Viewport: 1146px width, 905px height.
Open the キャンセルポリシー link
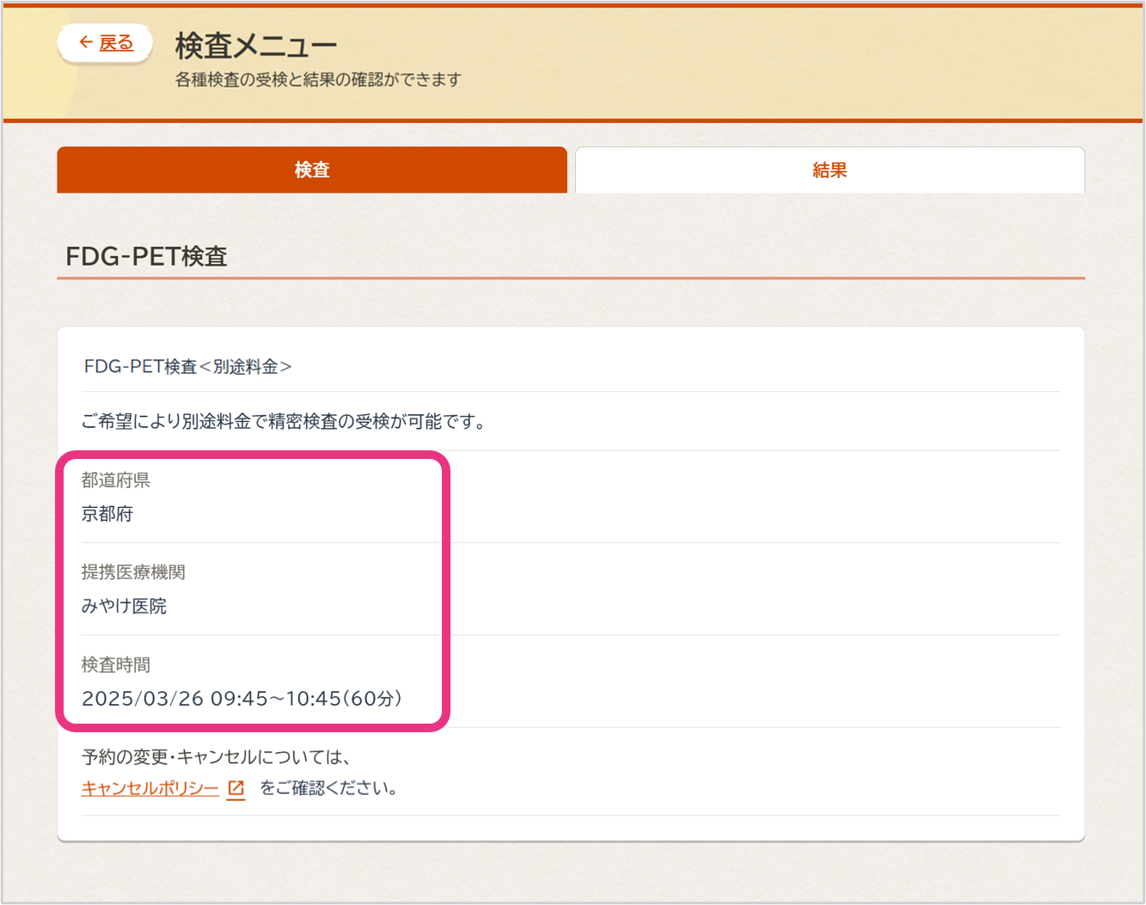pyautogui.click(x=150, y=788)
